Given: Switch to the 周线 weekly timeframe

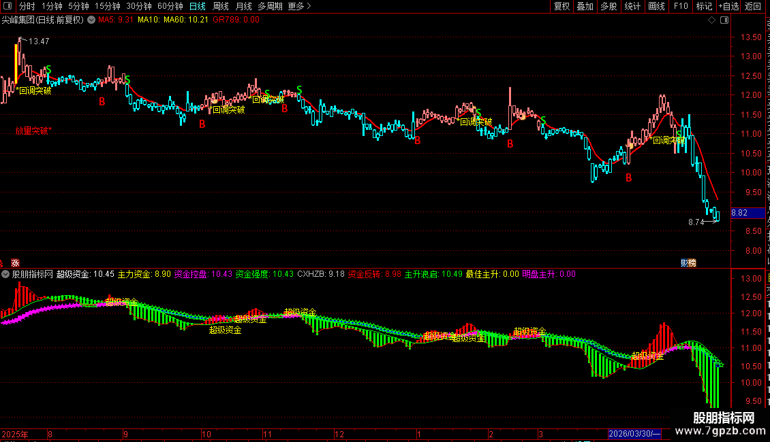Looking at the screenshot, I should (221, 6).
